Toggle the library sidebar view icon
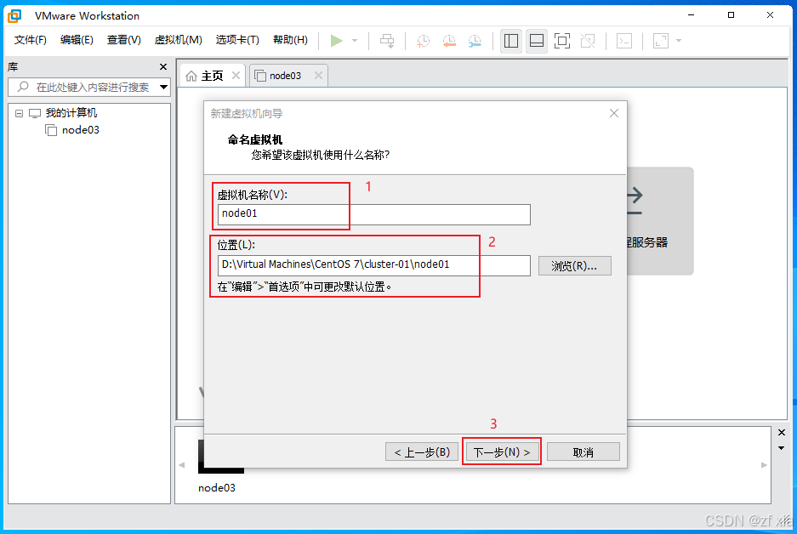 (x=511, y=41)
